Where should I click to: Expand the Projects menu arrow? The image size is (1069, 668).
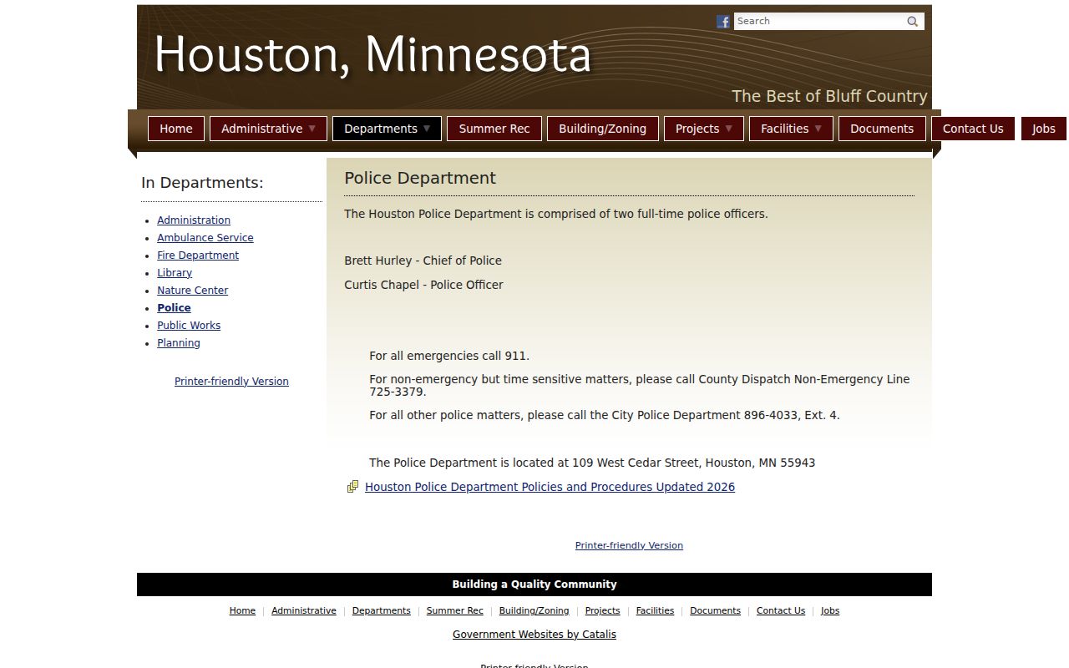point(729,129)
